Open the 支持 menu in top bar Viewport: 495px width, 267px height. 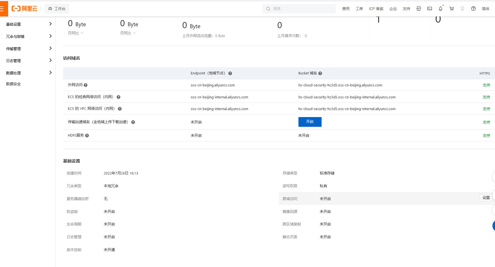[406, 9]
